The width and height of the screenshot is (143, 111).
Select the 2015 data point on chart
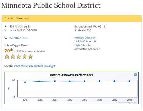[x=25, y=82]
